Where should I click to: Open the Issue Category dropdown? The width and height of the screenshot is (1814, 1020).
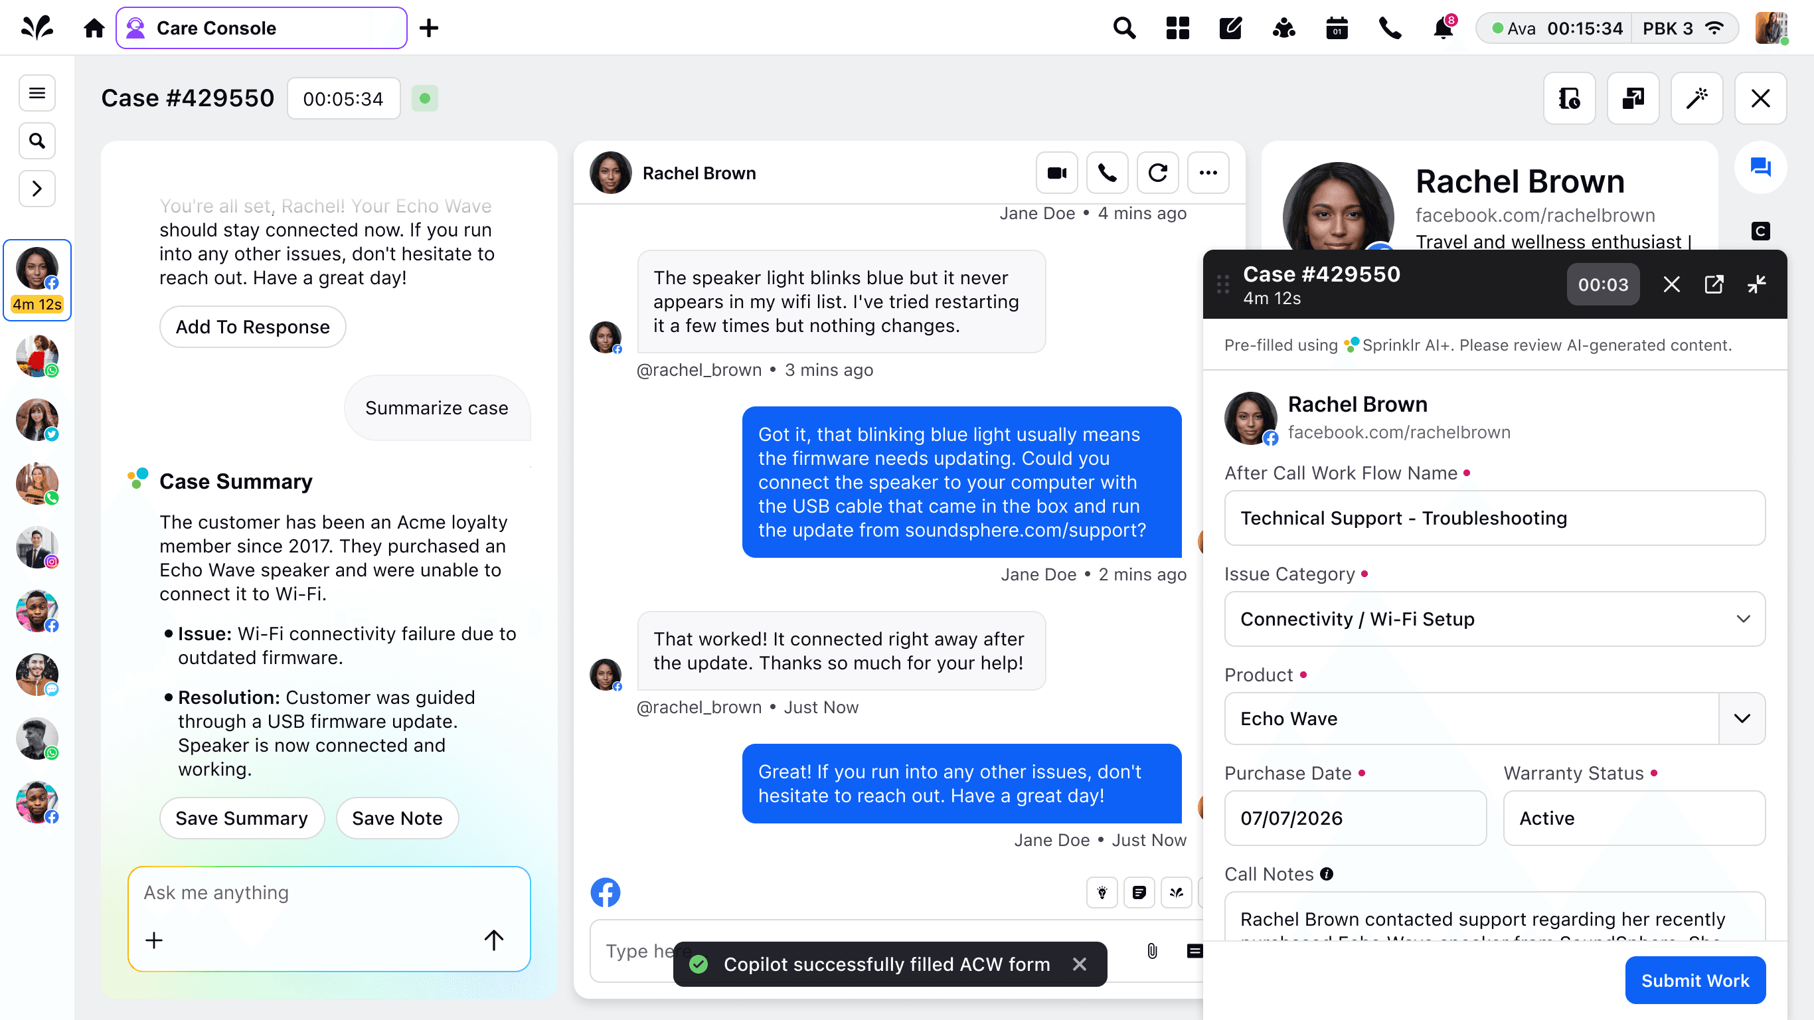pyautogui.click(x=1495, y=618)
